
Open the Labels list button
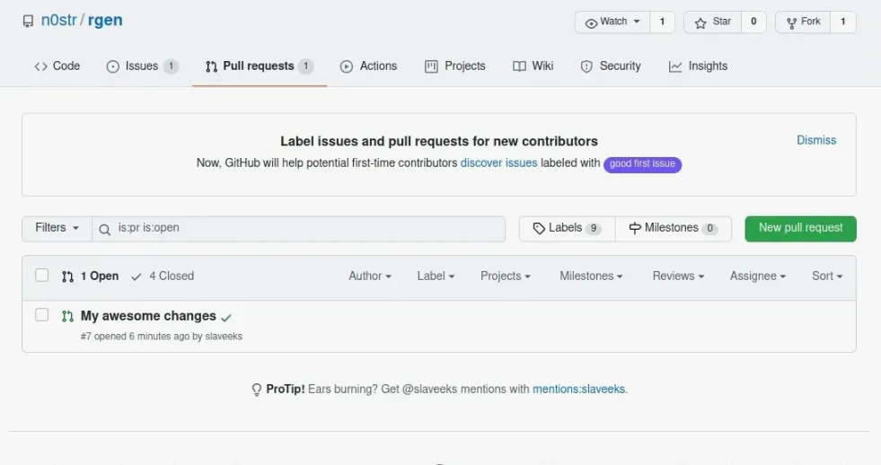pyautogui.click(x=567, y=229)
